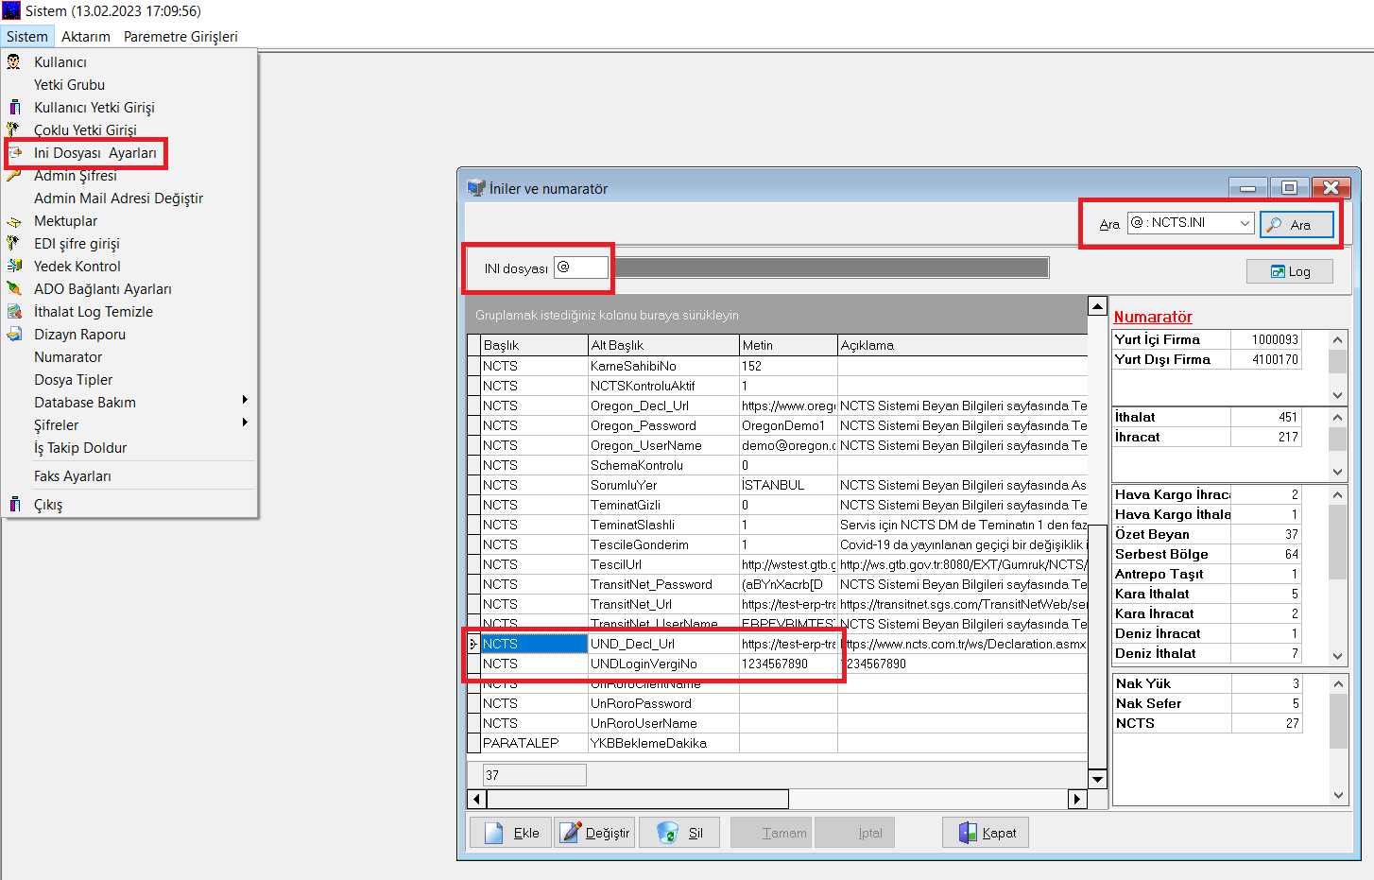Click the Mektuplar envelope icon

point(14,221)
